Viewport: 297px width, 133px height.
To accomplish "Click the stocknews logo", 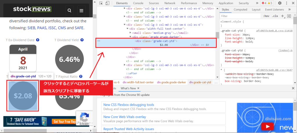I will [32, 9].
